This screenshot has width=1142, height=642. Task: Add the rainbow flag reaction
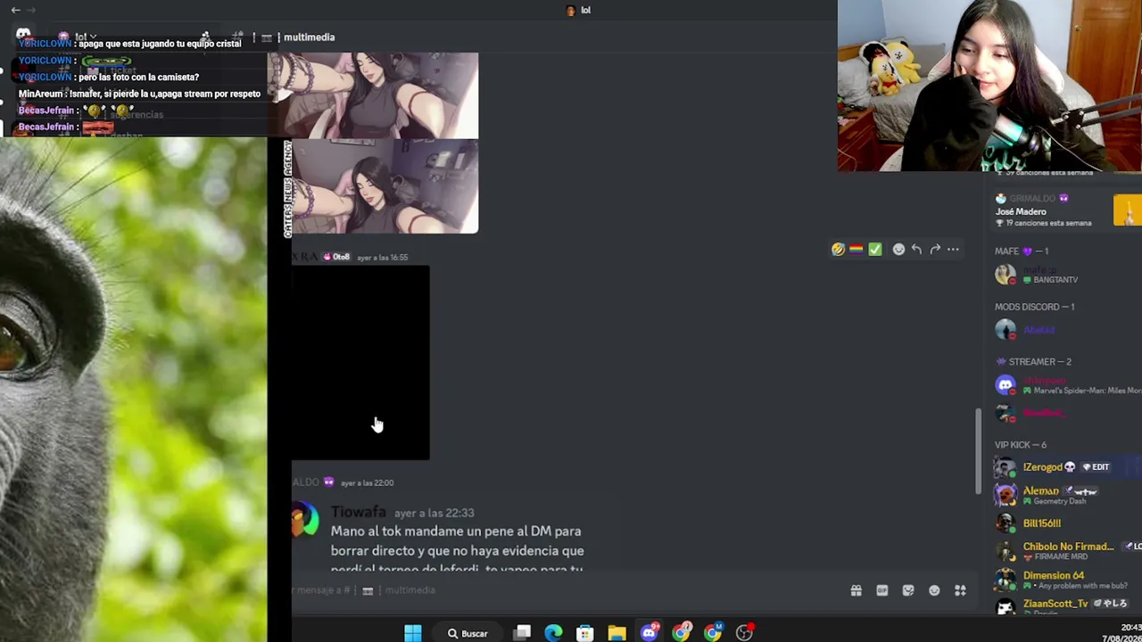tap(856, 250)
